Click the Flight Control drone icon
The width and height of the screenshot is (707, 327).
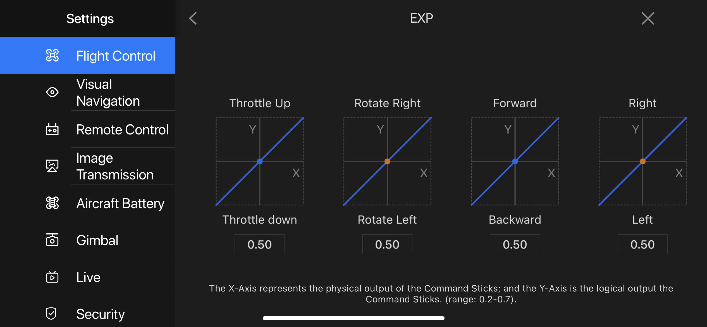pyautogui.click(x=52, y=55)
